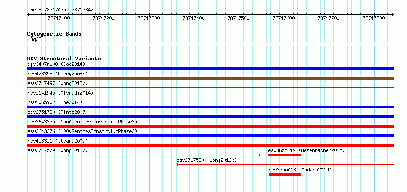This screenshot has height=192, width=407.
Task: Open the nsv428358 (Perry2008b) label
Action: click(x=58, y=74)
